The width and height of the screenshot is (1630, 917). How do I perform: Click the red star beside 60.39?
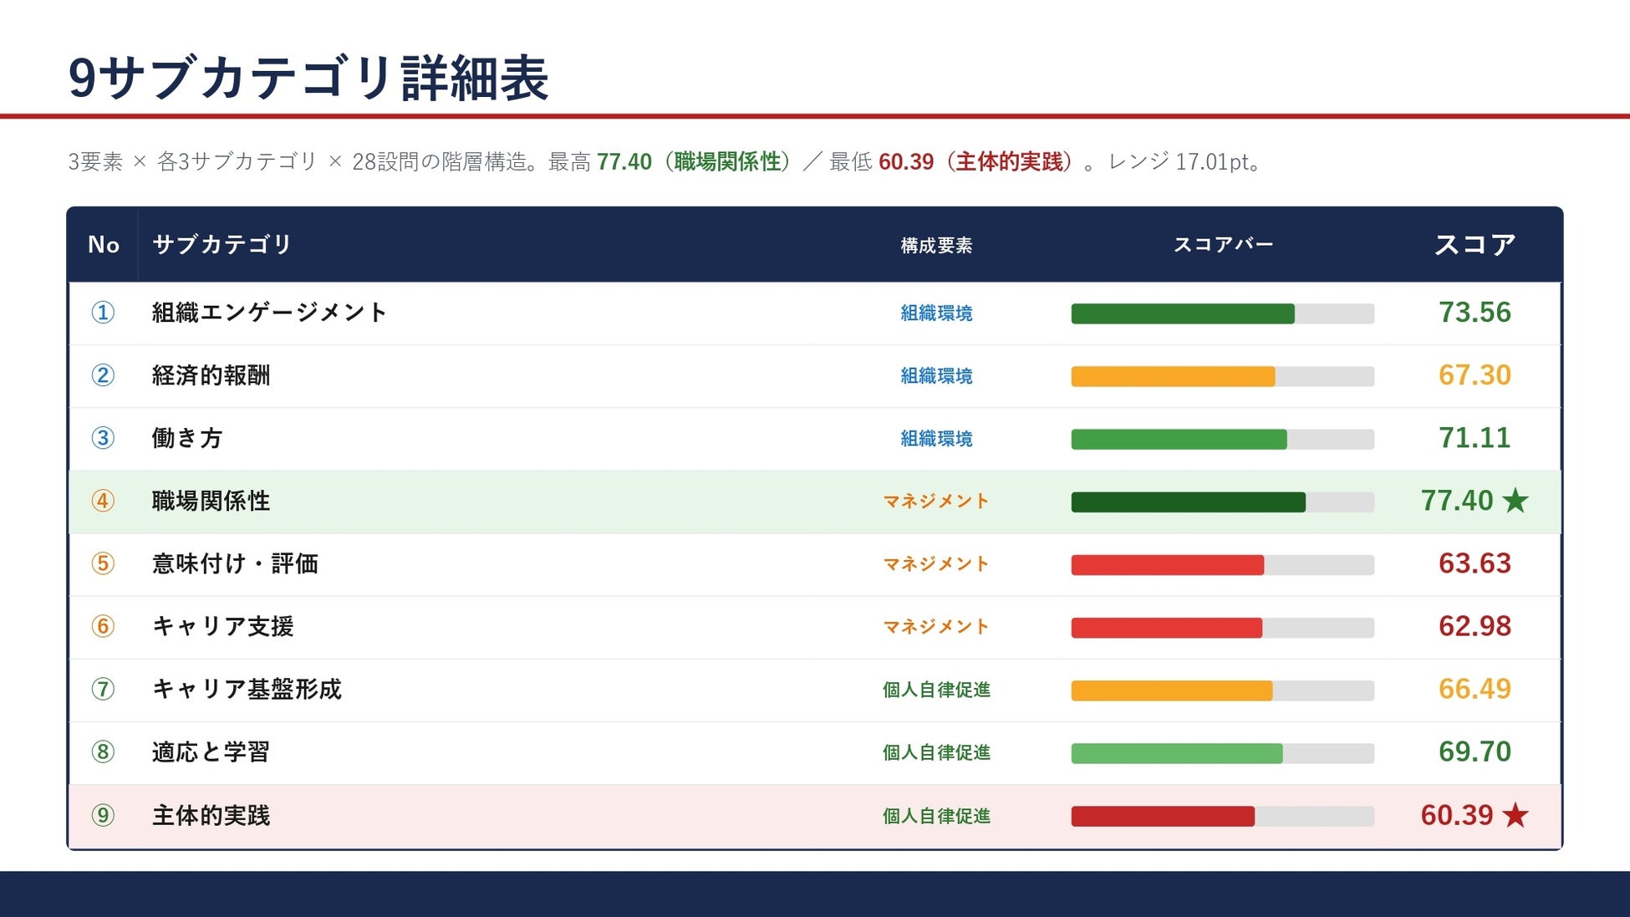(1515, 814)
